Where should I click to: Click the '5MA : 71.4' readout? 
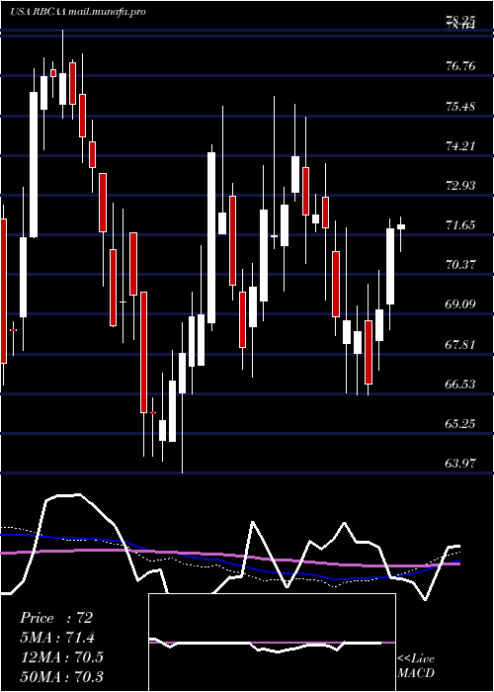[x=57, y=638]
